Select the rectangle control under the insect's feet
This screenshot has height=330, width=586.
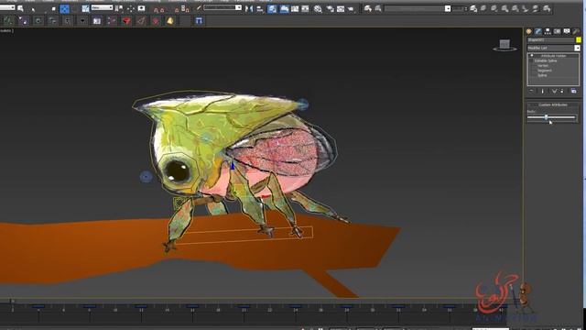pos(244,236)
